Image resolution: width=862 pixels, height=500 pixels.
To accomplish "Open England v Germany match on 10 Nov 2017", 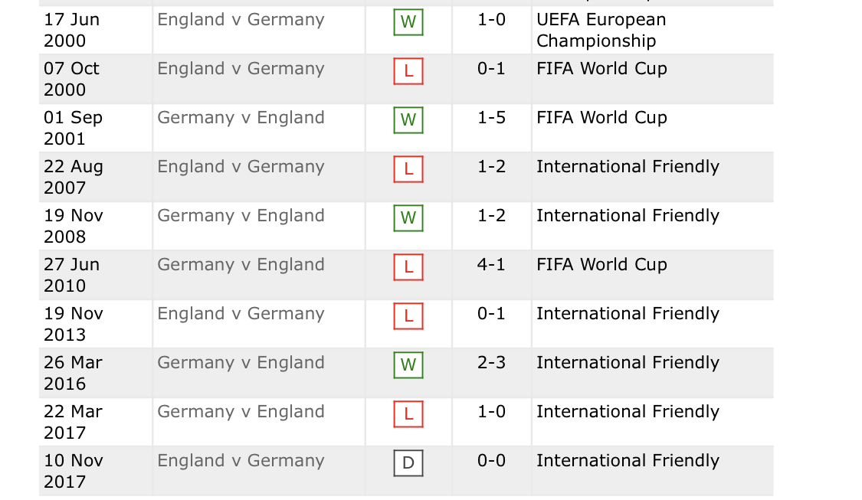I will 241,460.
